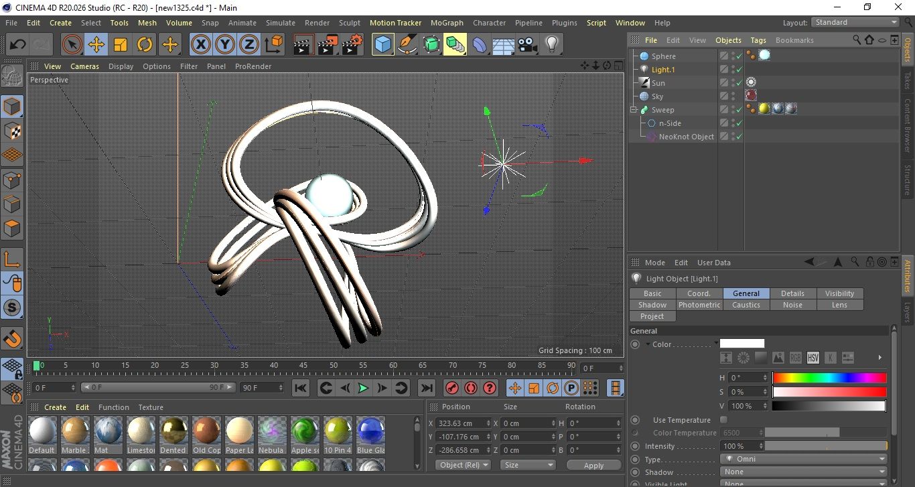Add a Camera object
The height and width of the screenshot is (487, 915).
click(527, 45)
